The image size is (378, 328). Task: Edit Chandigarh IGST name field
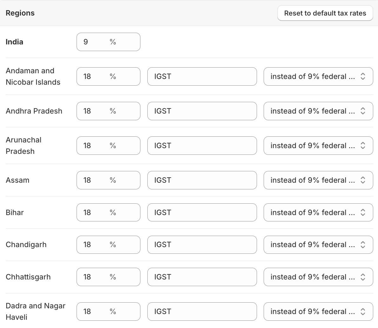click(202, 245)
